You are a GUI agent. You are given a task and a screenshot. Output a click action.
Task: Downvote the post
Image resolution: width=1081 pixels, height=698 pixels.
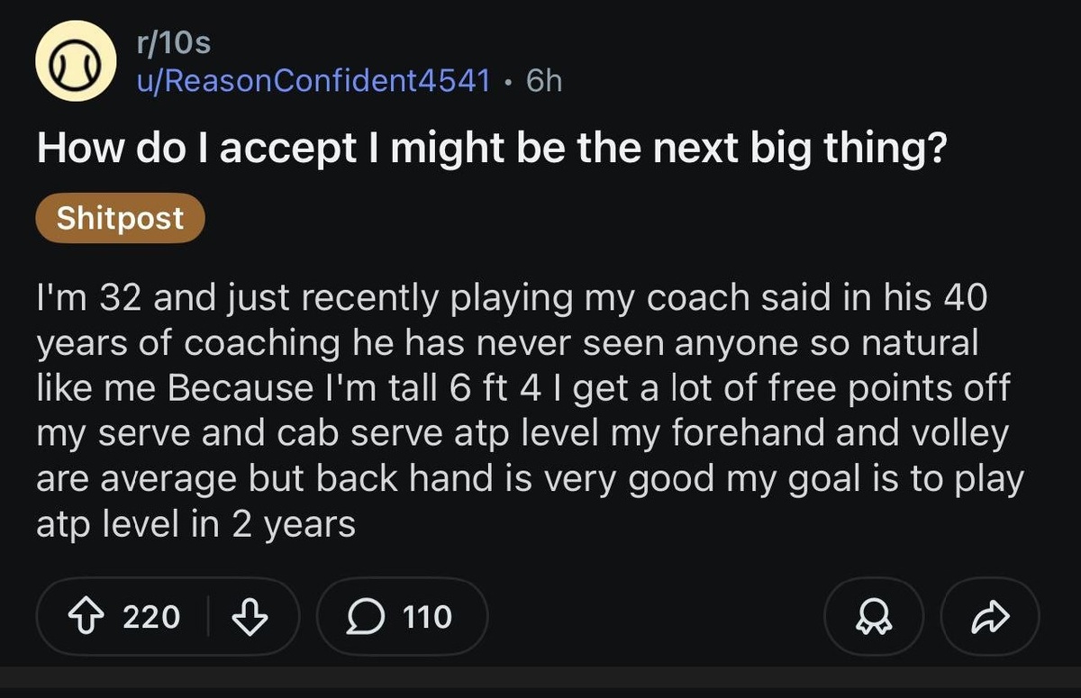pos(250,617)
